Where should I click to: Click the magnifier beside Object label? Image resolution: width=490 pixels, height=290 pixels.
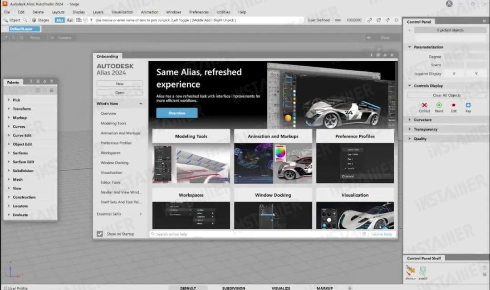point(25,20)
